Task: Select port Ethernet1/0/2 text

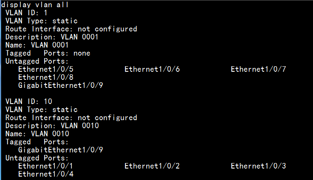Action: pos(152,166)
